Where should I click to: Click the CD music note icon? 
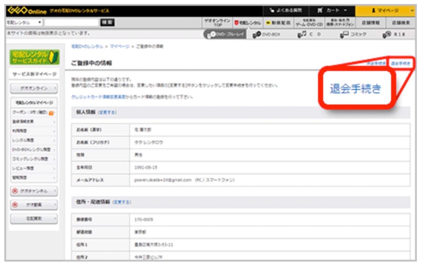[x=302, y=34]
